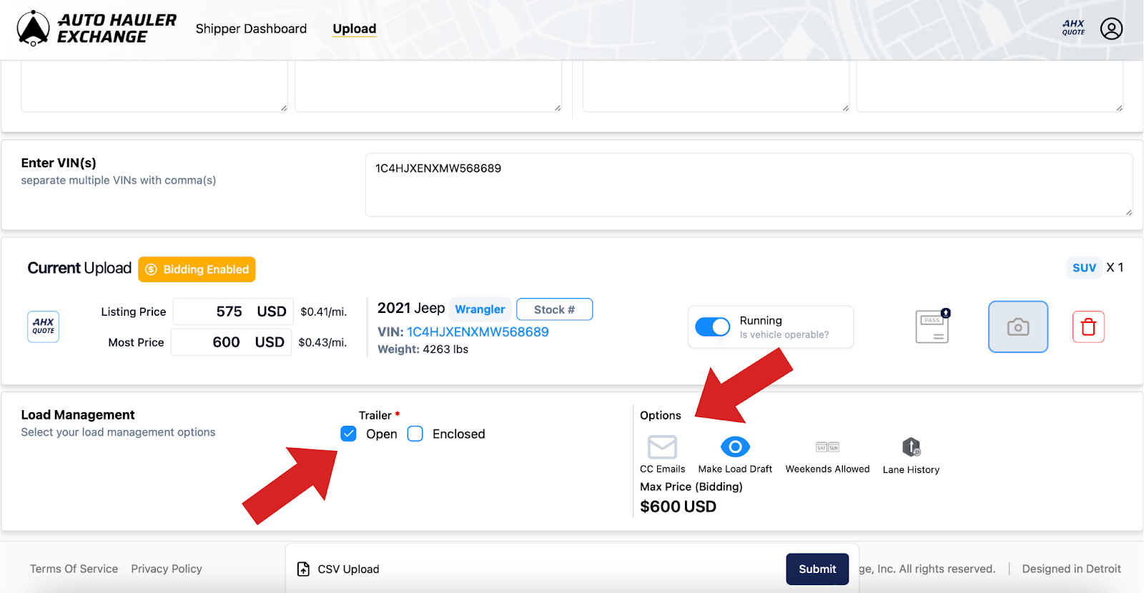Image resolution: width=1144 pixels, height=593 pixels.
Task: Click the last notes text area at top
Action: [x=990, y=86]
